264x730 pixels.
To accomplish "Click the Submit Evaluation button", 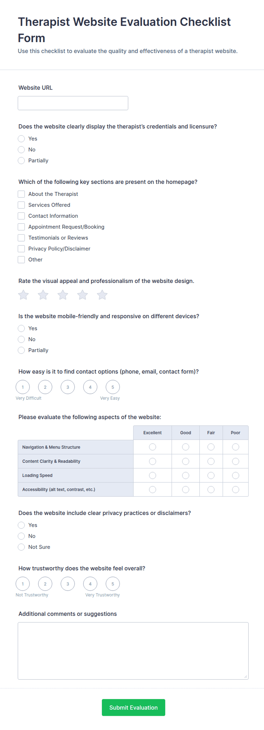I will (x=133, y=707).
